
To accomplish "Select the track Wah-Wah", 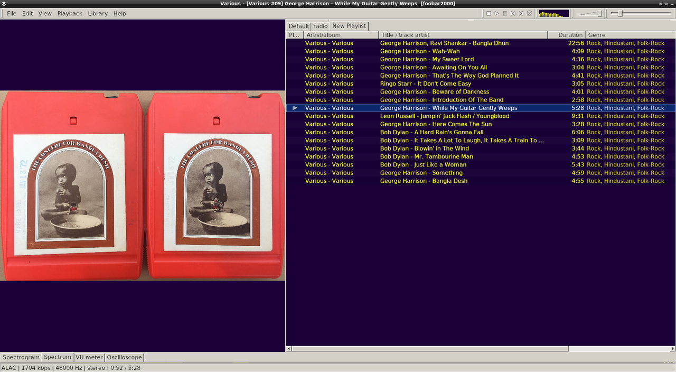I will tap(481, 51).
